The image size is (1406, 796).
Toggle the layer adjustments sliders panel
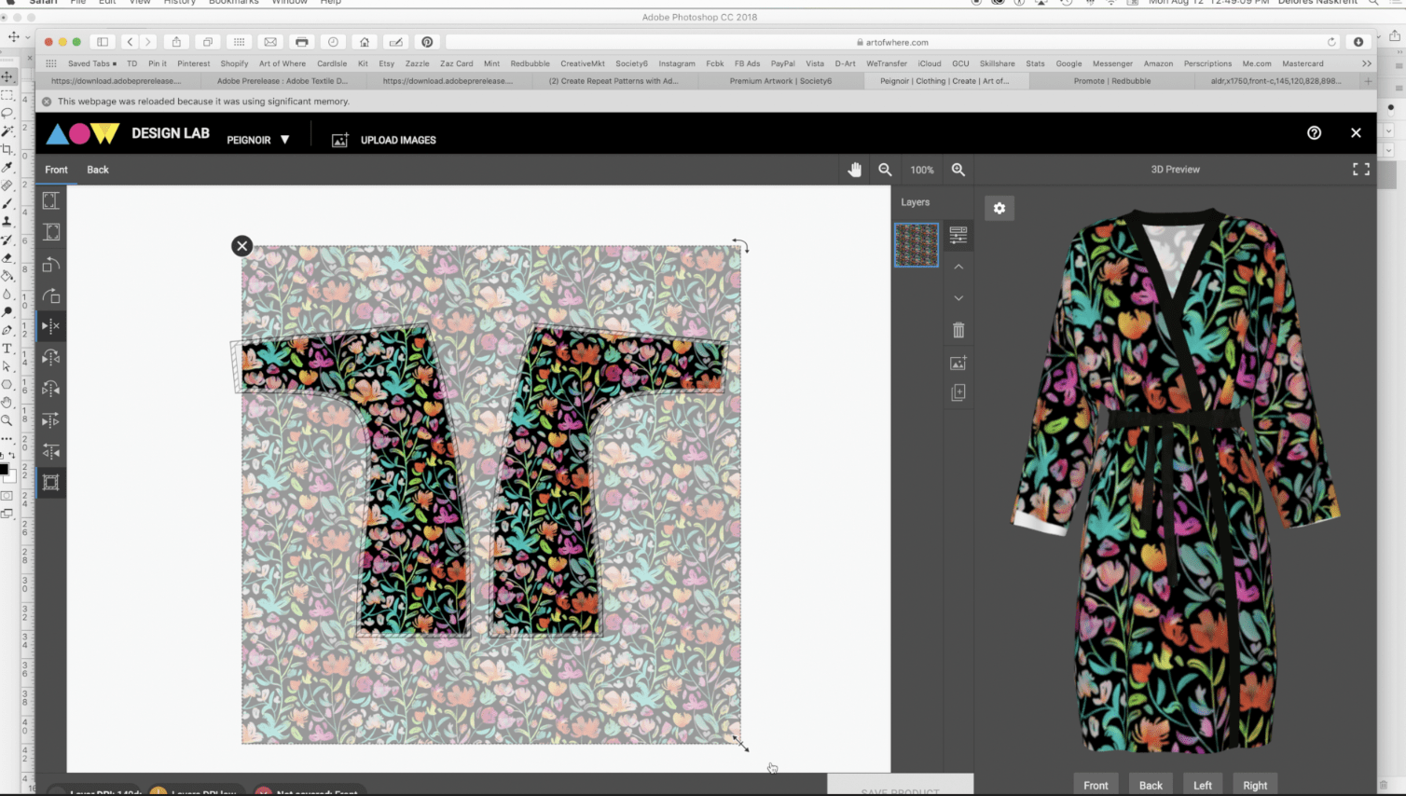tap(958, 235)
